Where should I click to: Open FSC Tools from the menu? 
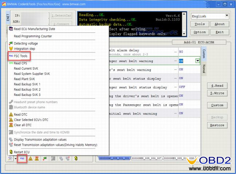click(21, 56)
